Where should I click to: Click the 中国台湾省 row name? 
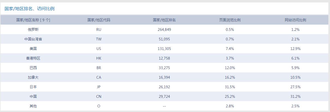[33, 39]
